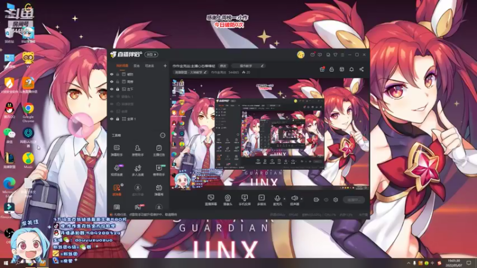The image size is (477, 268).
Task: Open streaming settings gear in bottom bar
Action: tap(336, 200)
